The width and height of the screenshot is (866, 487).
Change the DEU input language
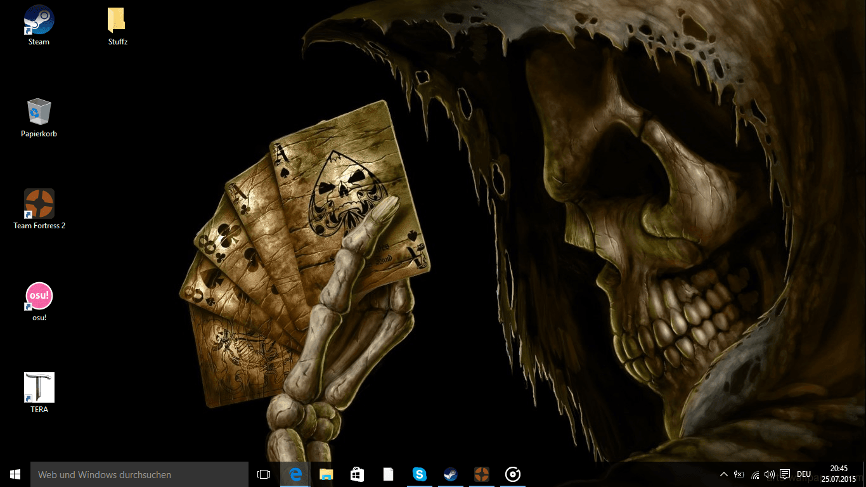[x=804, y=474]
